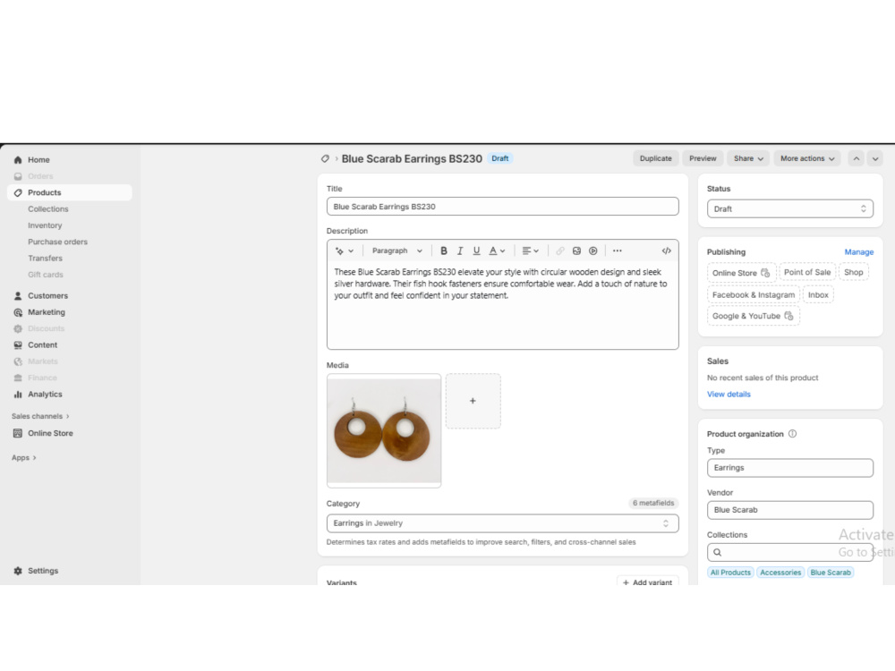Click the Shop channel chip
895x671 pixels.
click(x=853, y=273)
